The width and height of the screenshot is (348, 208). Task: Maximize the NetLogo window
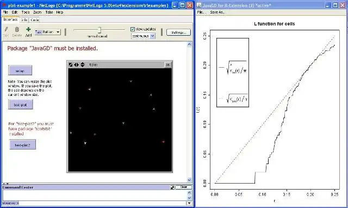click(x=182, y=5)
